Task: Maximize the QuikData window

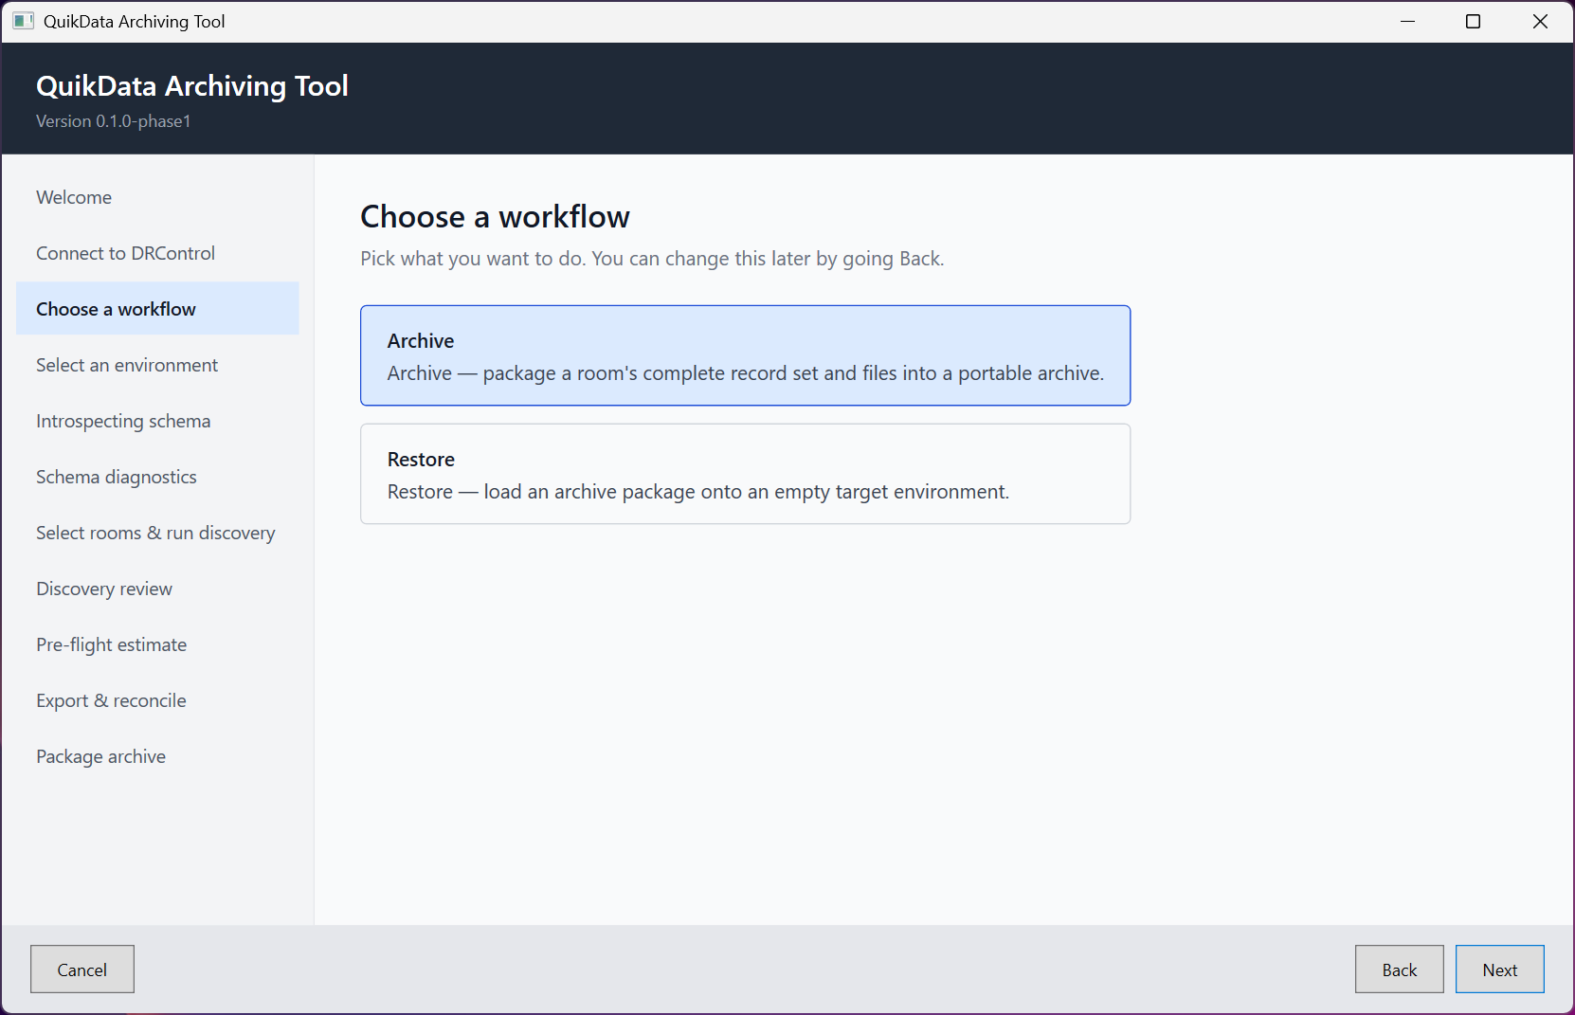Action: [x=1473, y=21]
